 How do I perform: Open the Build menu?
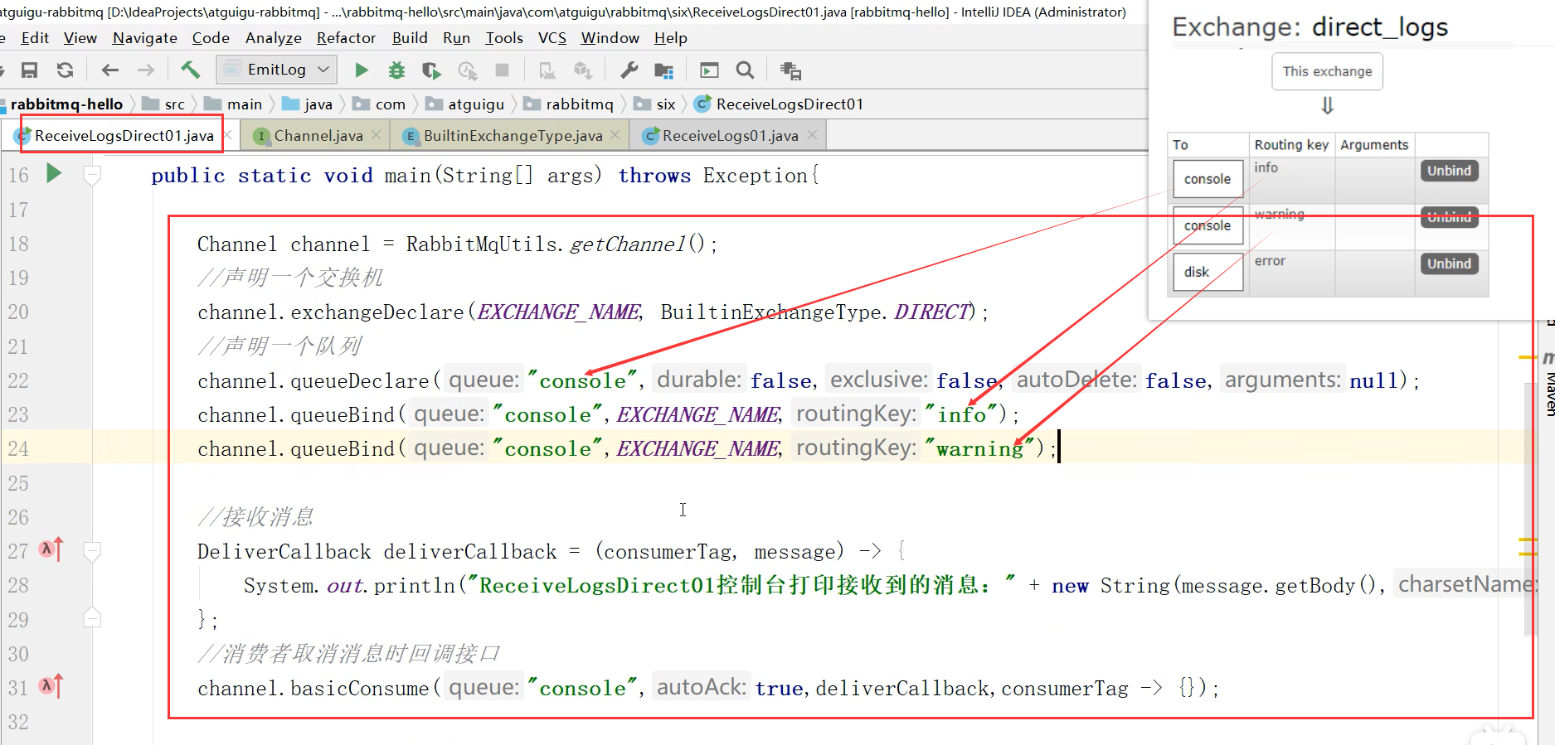tap(410, 38)
